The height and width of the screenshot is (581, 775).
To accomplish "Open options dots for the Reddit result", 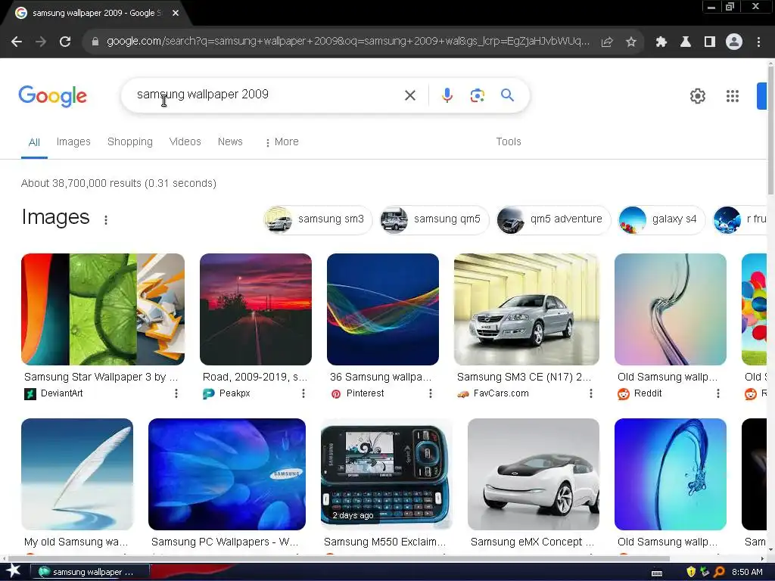I will (x=718, y=393).
